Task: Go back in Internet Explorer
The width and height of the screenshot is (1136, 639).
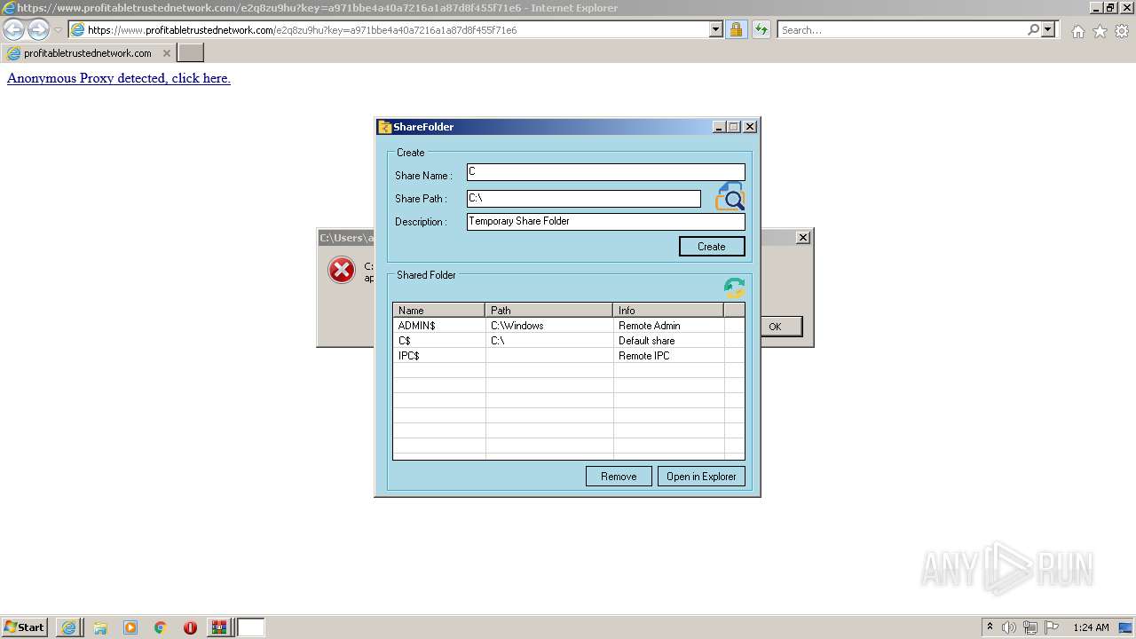Action: click(x=13, y=29)
